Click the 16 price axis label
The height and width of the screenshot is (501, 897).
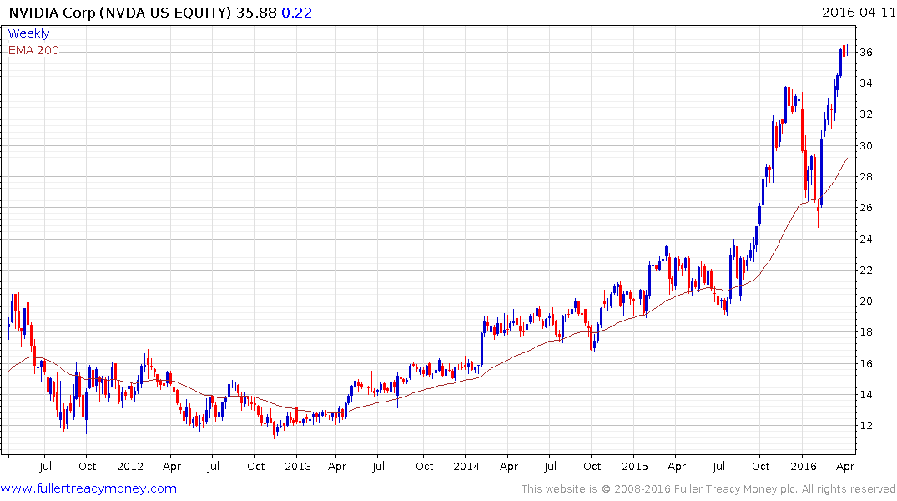866,363
